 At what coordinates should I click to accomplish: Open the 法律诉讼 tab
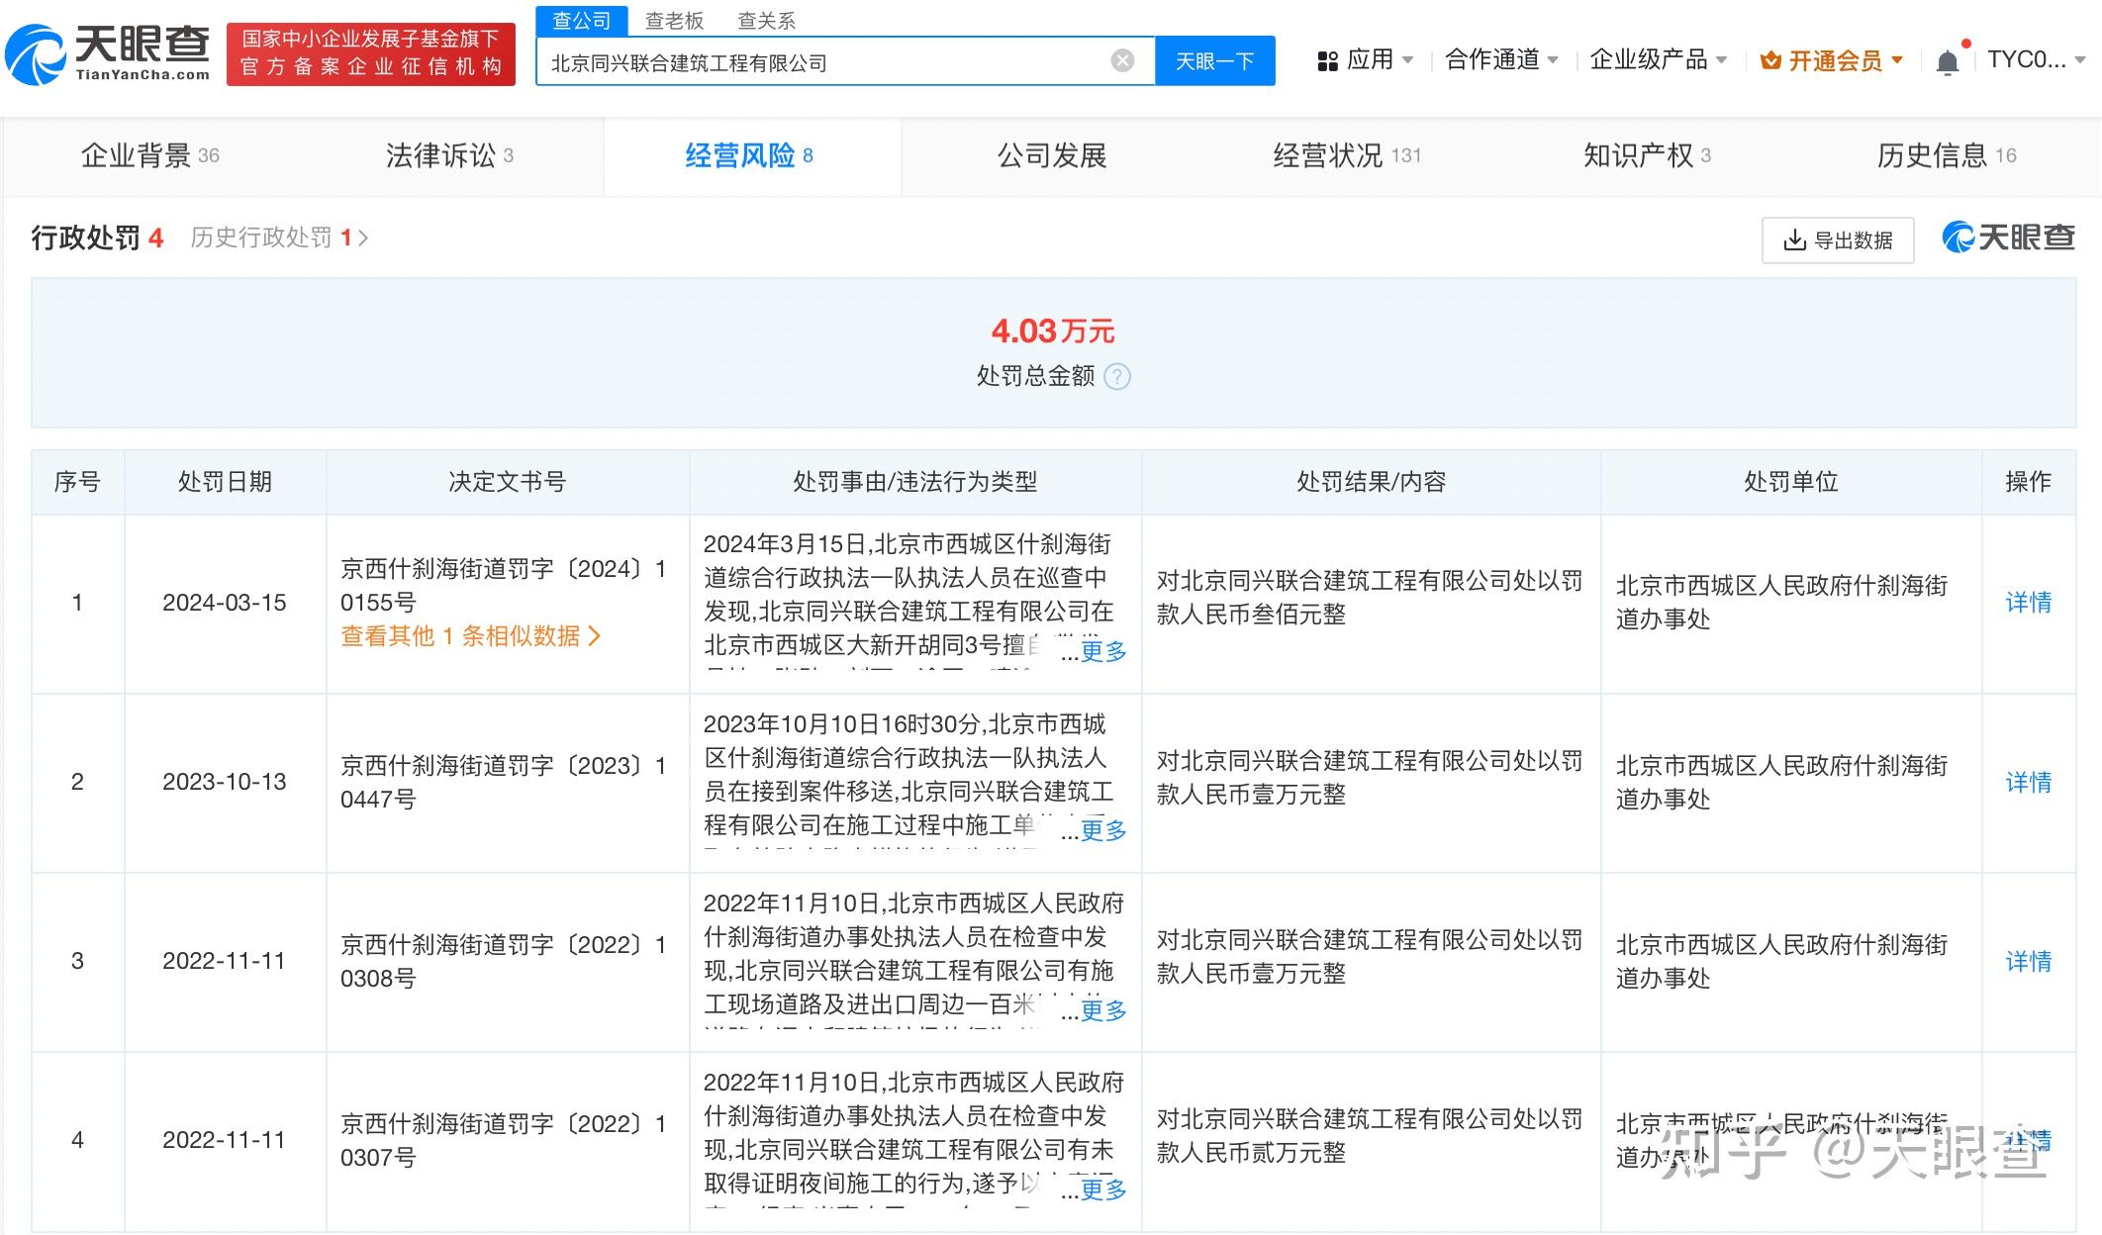449,155
